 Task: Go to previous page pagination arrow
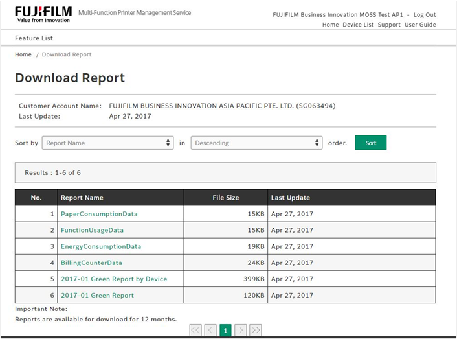[x=210, y=331]
